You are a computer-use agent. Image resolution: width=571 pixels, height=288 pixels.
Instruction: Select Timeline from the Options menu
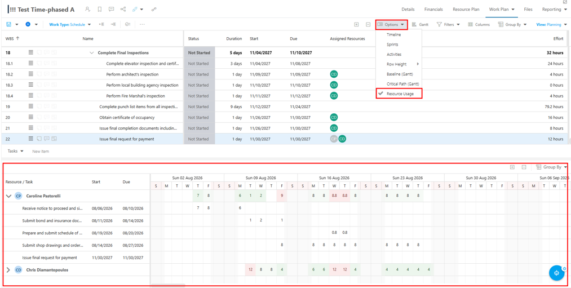[393, 34]
